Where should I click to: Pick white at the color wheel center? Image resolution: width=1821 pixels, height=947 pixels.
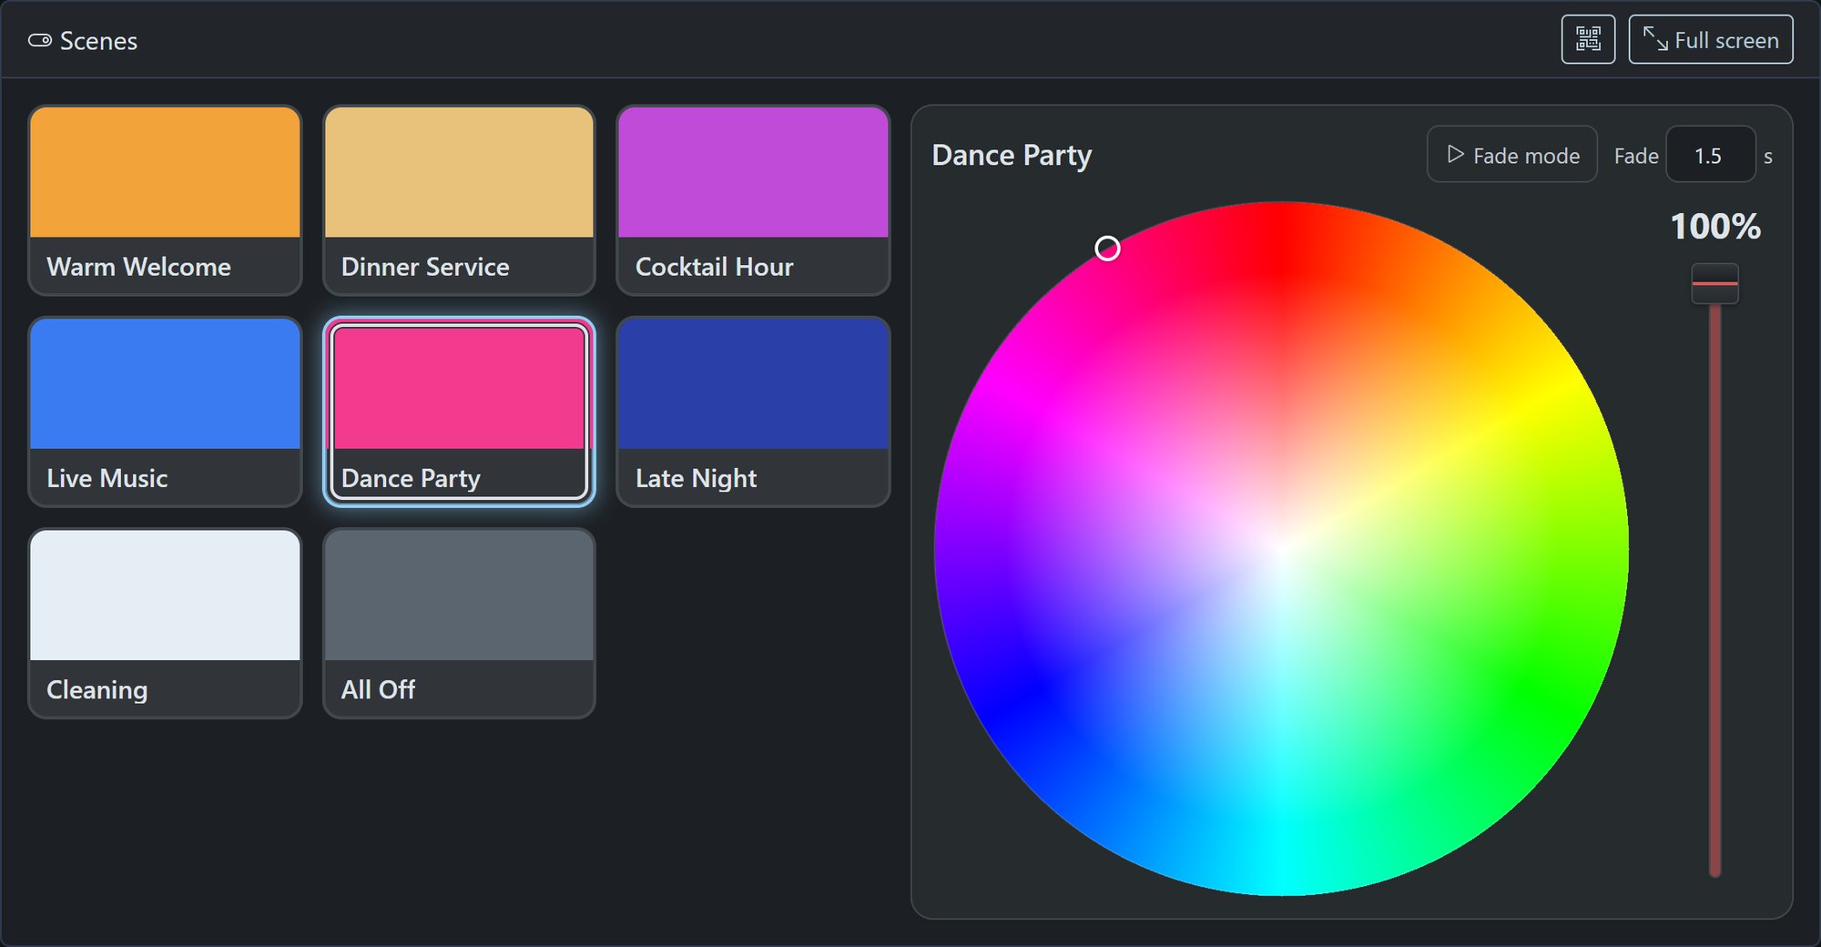click(x=1281, y=549)
